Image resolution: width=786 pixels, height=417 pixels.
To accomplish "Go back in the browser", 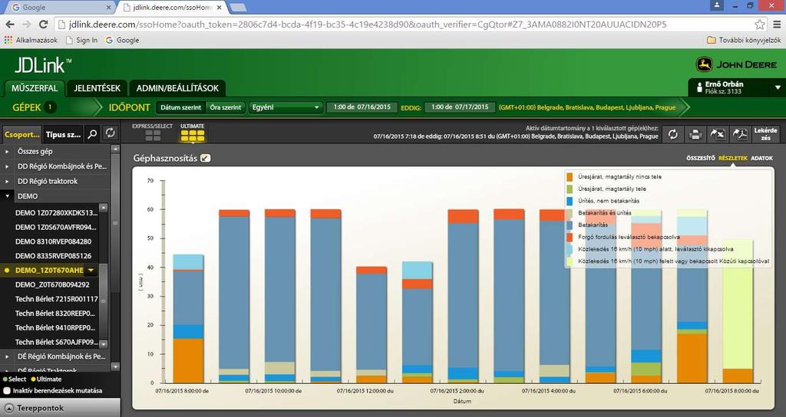I will pyautogui.click(x=10, y=25).
